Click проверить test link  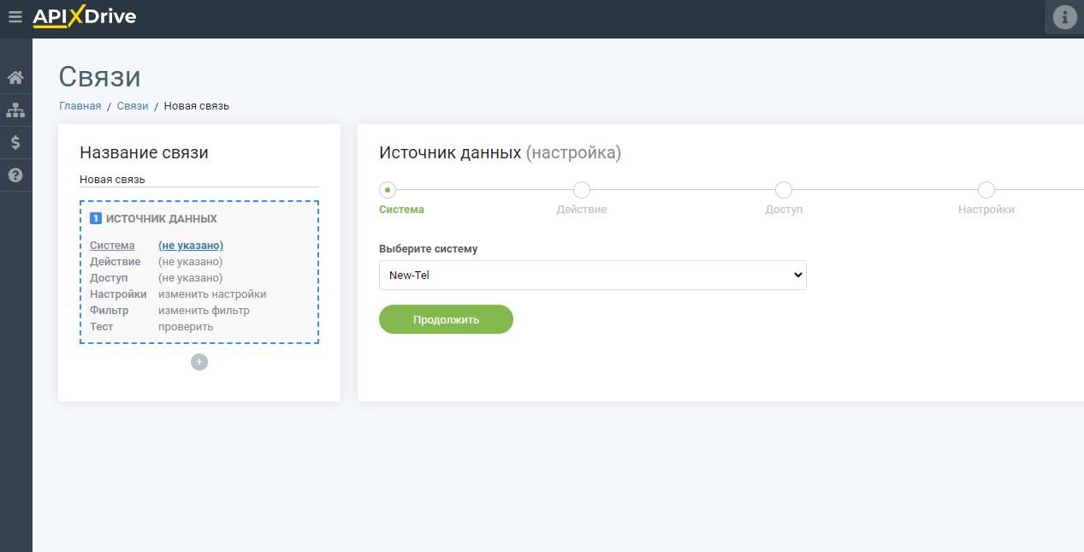pyautogui.click(x=186, y=327)
